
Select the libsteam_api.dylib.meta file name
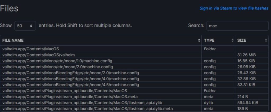click(x=87, y=109)
